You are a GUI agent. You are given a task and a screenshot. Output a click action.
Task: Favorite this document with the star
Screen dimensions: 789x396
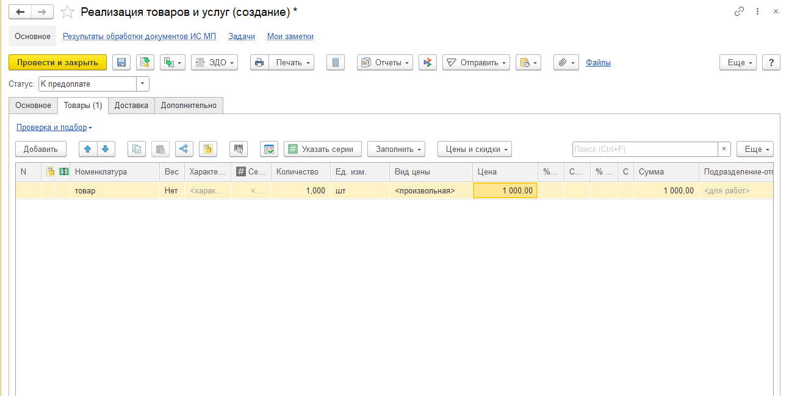67,12
